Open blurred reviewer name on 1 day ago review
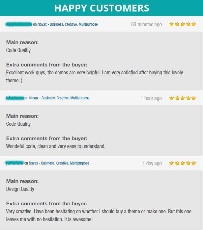Screen dimensions: 203x230 point(14,163)
